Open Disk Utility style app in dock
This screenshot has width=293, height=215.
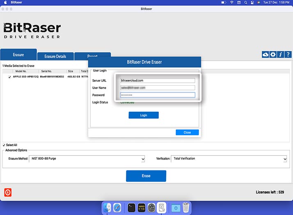[x=161, y=208]
